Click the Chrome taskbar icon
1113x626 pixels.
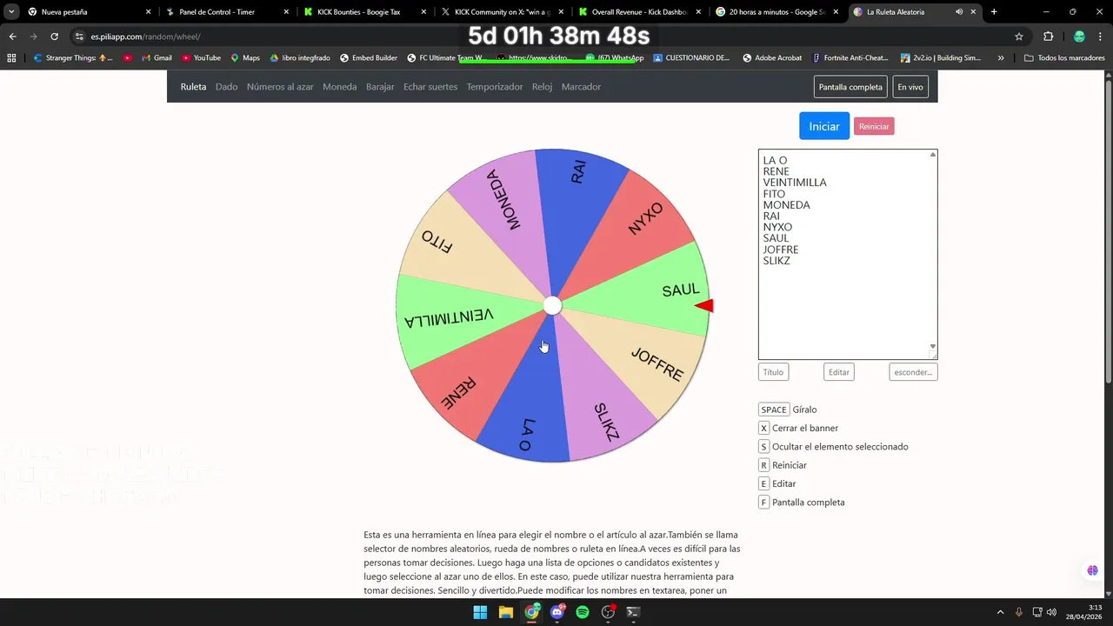pyautogui.click(x=531, y=612)
